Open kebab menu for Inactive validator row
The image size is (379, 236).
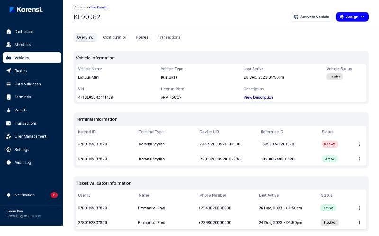pyautogui.click(x=359, y=223)
